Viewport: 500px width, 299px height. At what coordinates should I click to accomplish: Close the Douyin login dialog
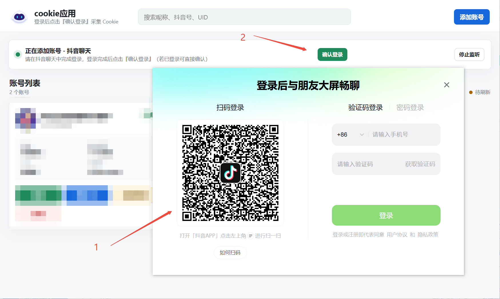[447, 85]
